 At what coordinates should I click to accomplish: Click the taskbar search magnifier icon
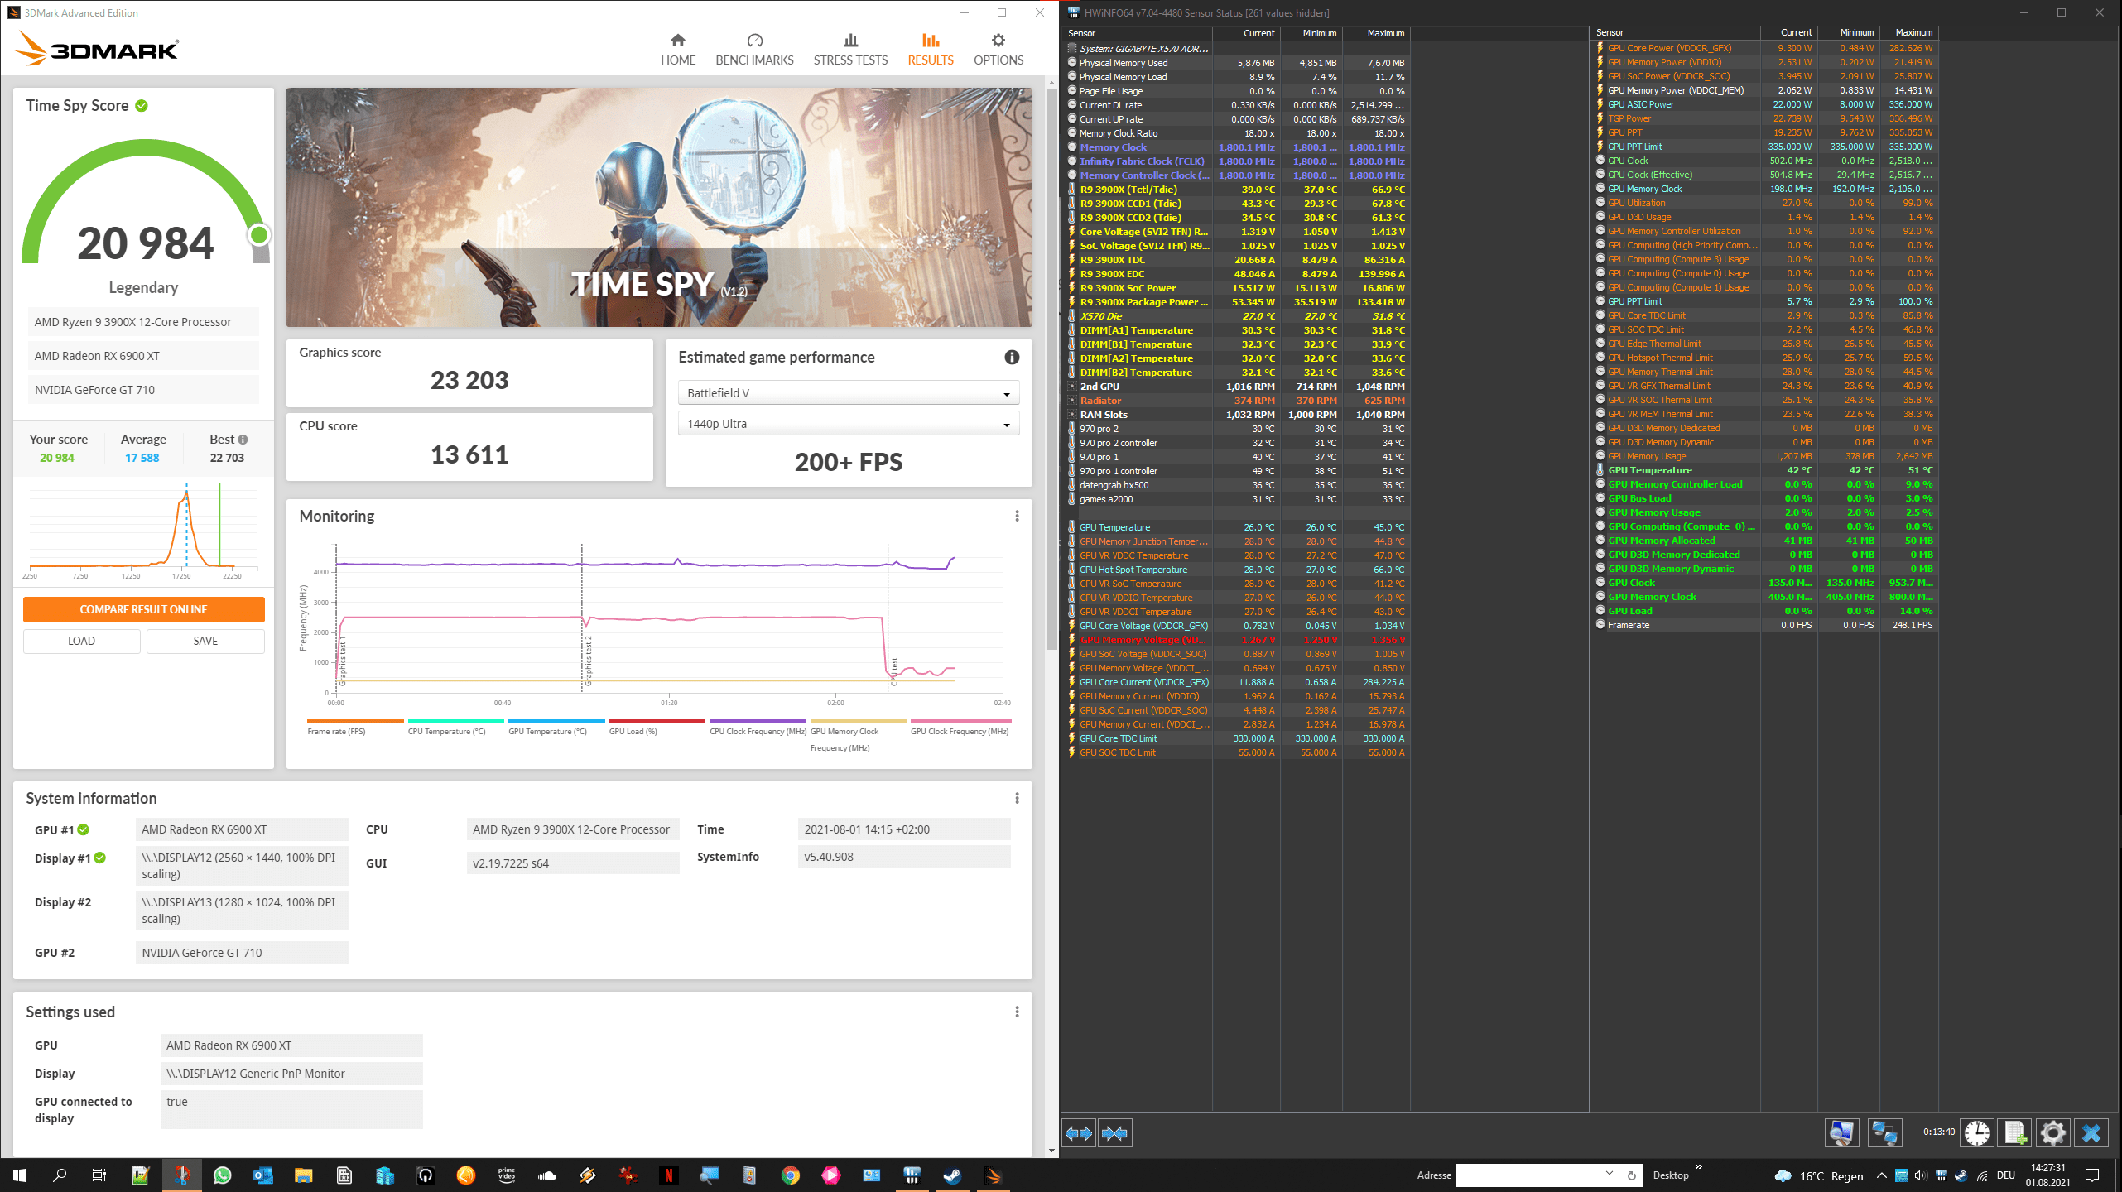click(x=60, y=1175)
